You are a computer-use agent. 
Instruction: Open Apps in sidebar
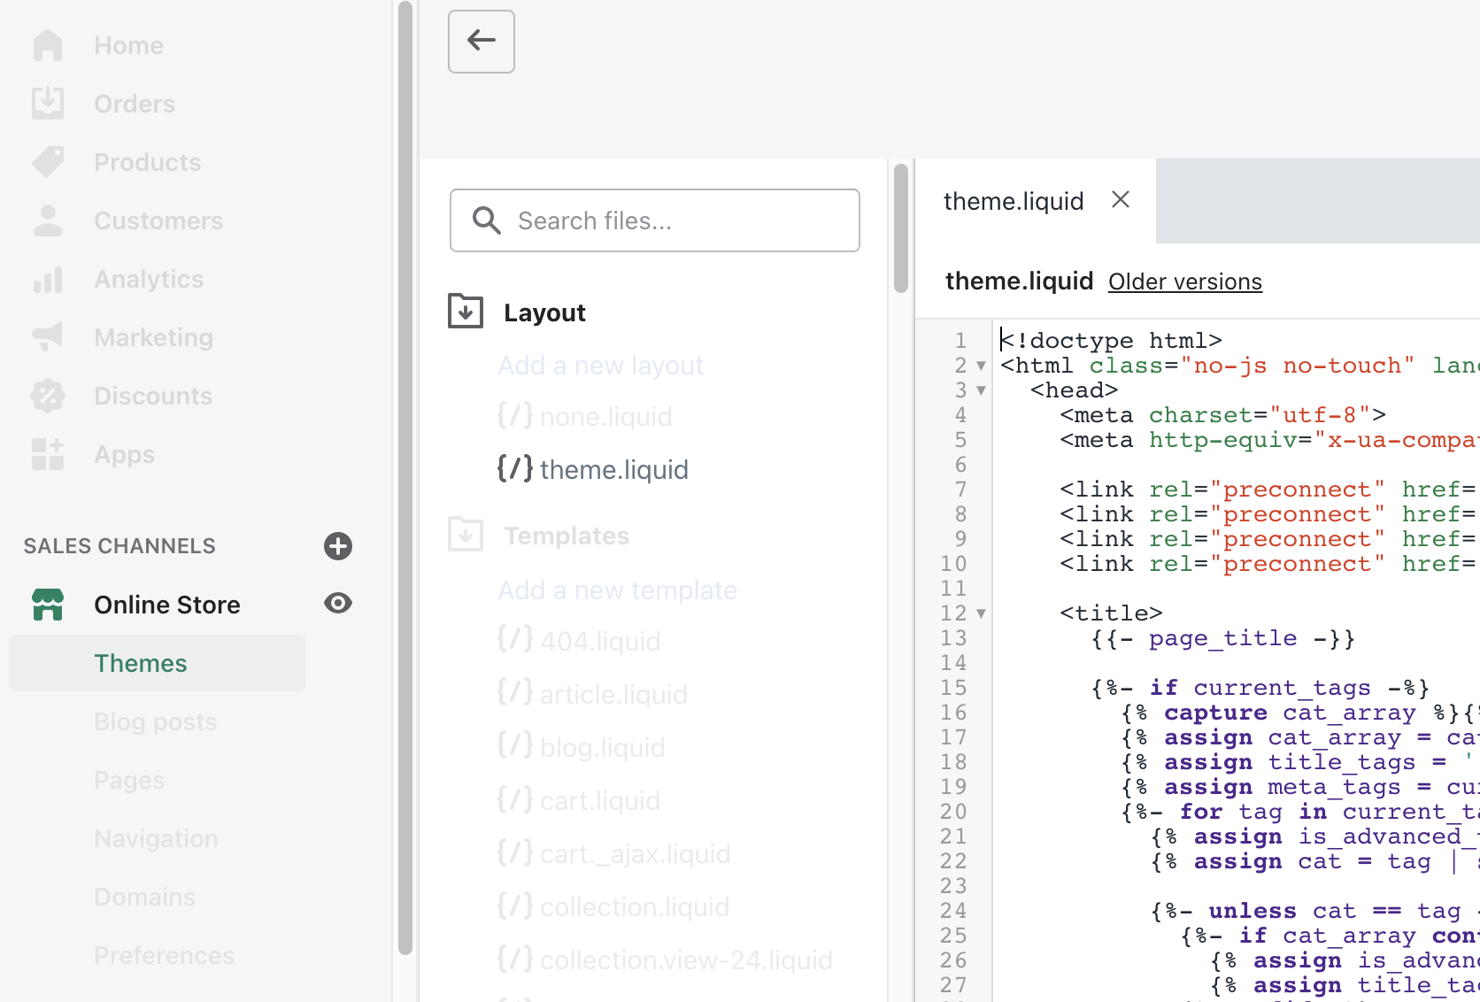click(x=125, y=454)
